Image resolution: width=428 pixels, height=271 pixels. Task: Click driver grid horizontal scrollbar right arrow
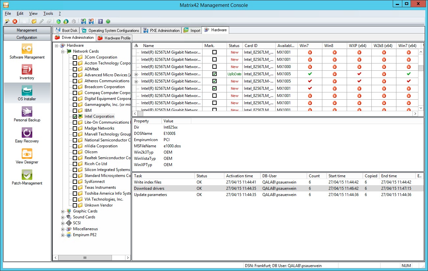point(415,113)
